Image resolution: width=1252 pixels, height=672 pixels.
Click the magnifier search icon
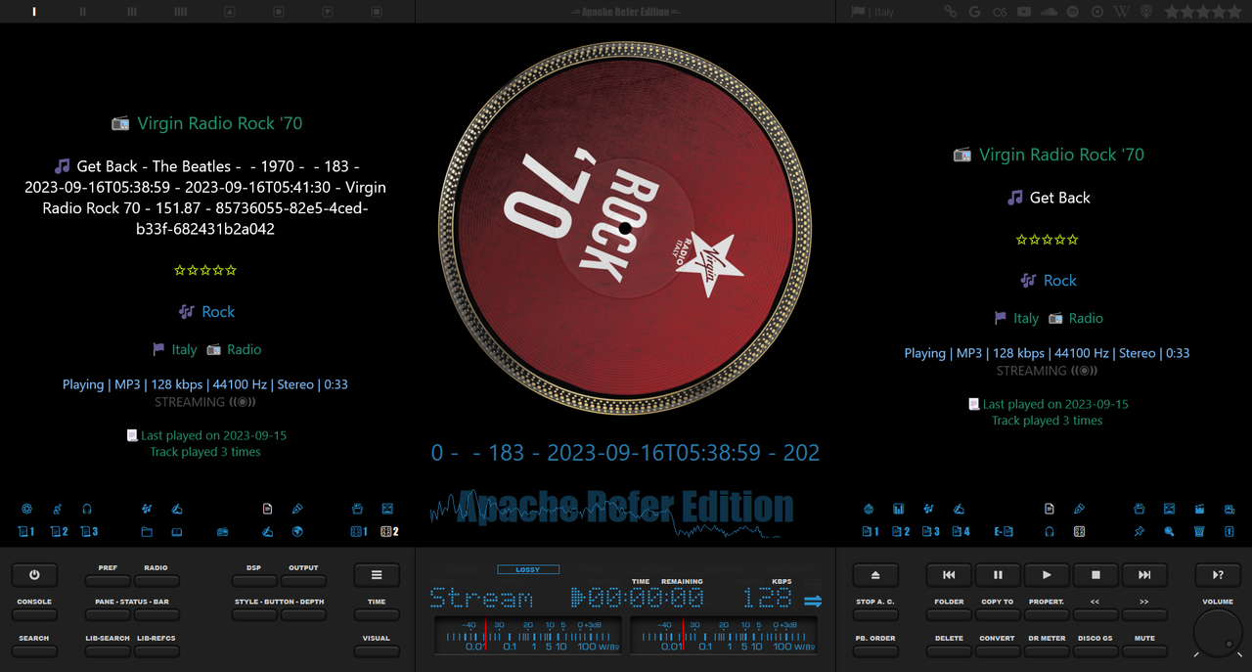coord(1169,531)
